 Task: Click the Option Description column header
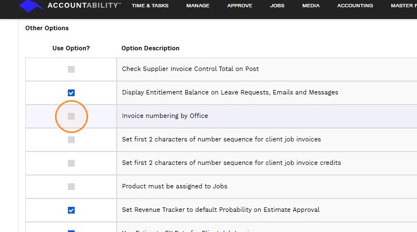[150, 48]
